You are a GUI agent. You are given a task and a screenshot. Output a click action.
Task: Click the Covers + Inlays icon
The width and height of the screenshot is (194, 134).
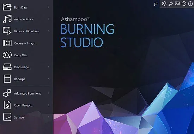7,43
